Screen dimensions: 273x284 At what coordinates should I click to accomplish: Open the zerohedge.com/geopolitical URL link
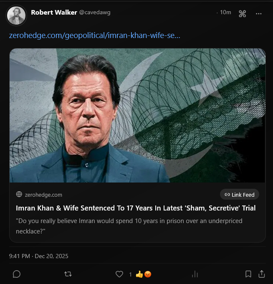click(95, 35)
